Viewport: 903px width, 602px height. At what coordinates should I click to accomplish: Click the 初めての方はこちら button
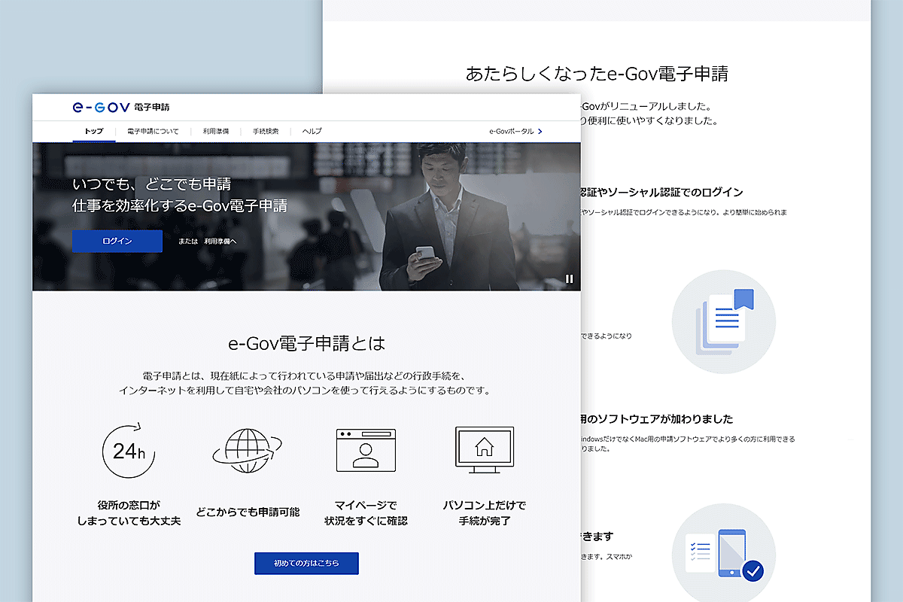pos(306,563)
